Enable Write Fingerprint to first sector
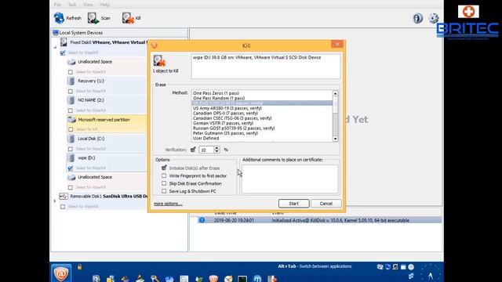This screenshot has width=502, height=282. (x=164, y=175)
